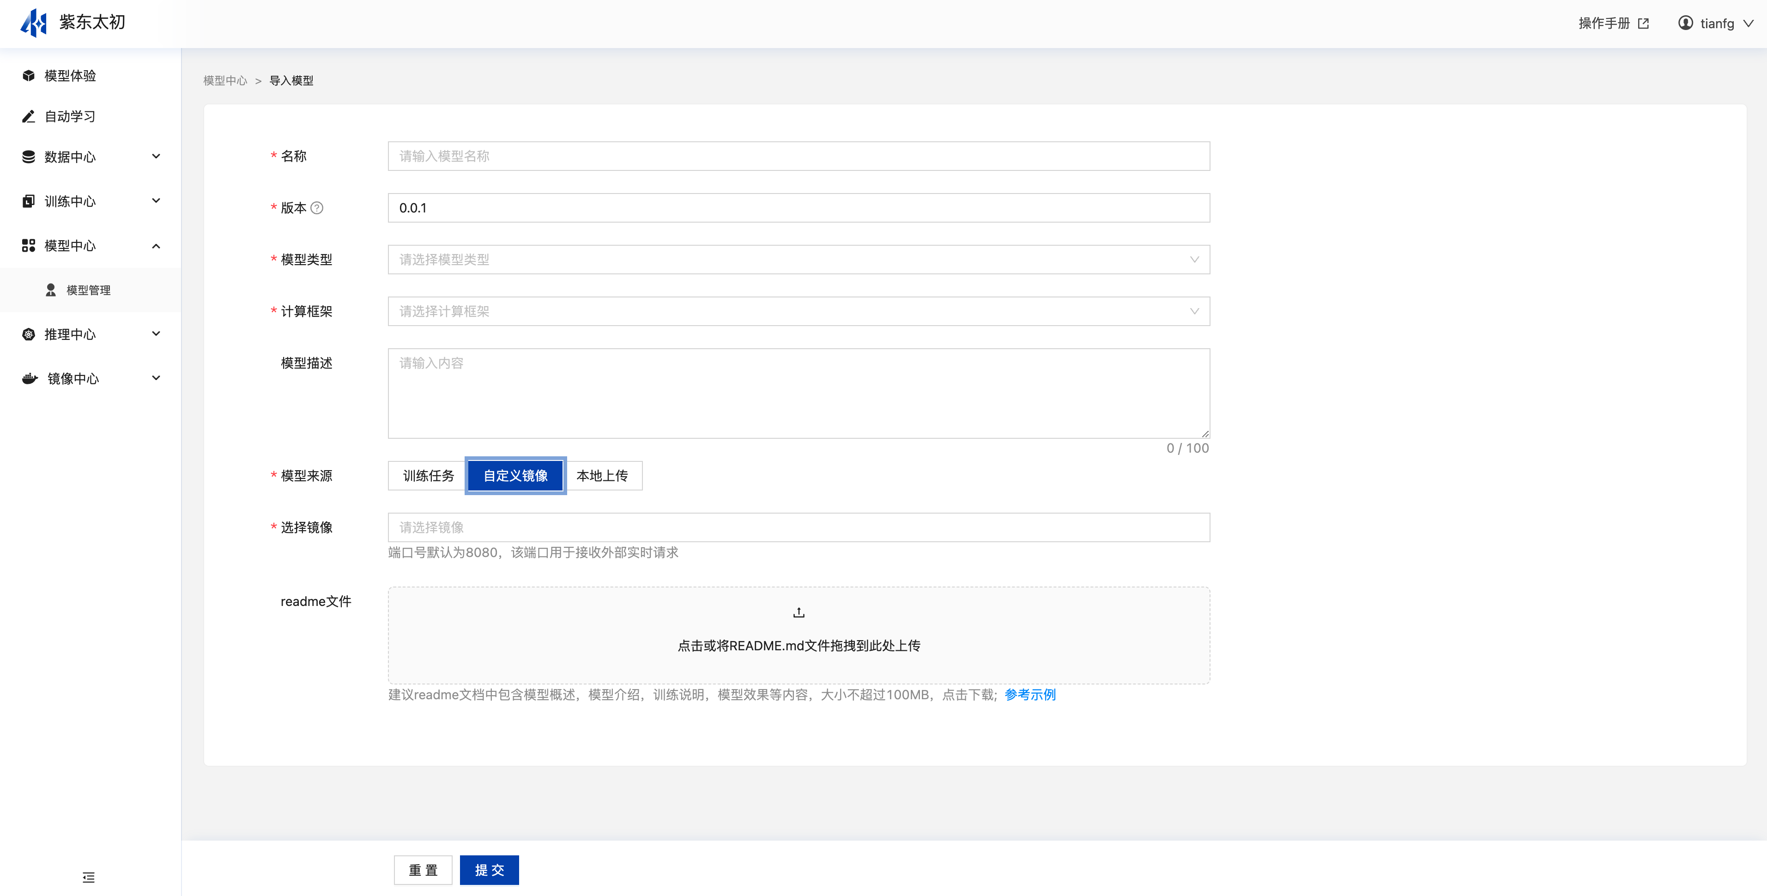Click the 模型体验 cube icon
This screenshot has height=896, width=1767.
pyautogui.click(x=28, y=75)
